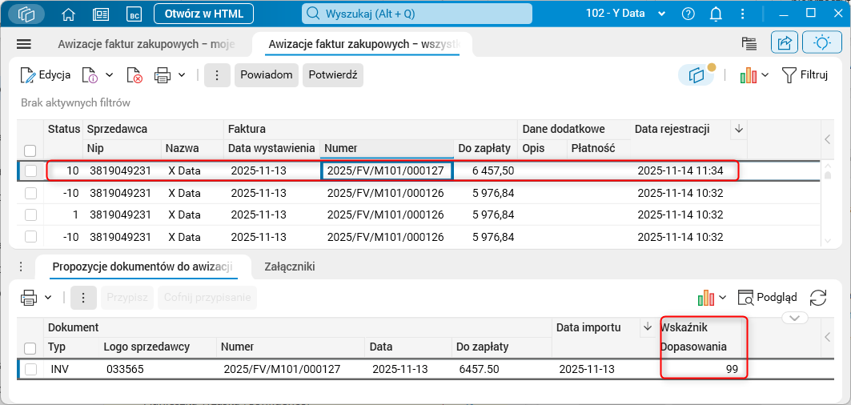851x405 pixels.
Task: Open the Awizacje faktur zakupowych – moje tab
Action: tap(147, 44)
